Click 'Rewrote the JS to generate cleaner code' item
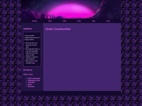The image size is (142, 106). pyautogui.click(x=32, y=45)
